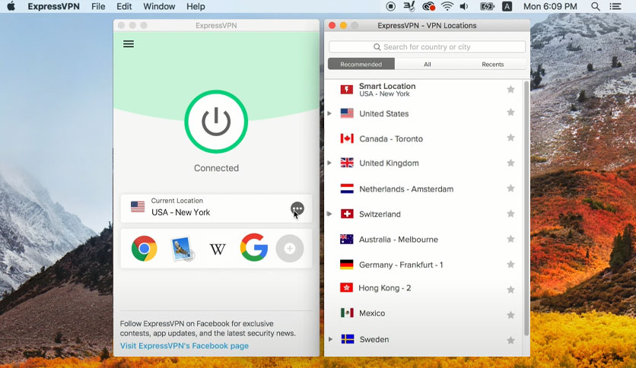The height and width of the screenshot is (368, 636).
Task: Expand the United States locations
Action: click(x=329, y=113)
